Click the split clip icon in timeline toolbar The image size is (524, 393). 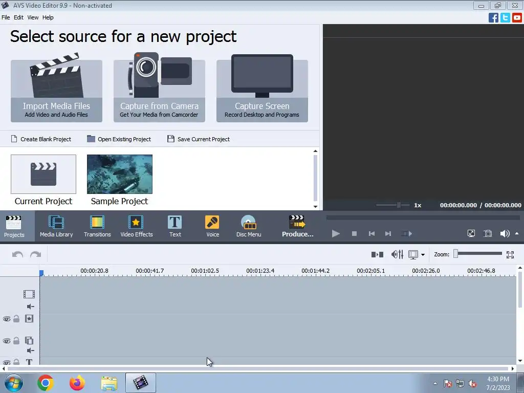coord(377,255)
